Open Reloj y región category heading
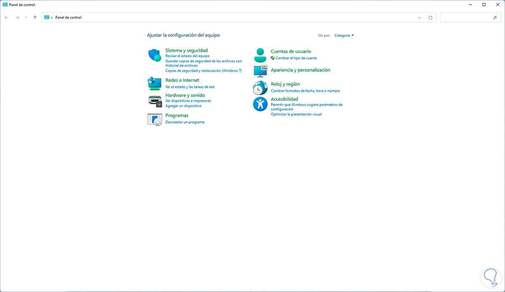Image resolution: width=505 pixels, height=292 pixels. (x=285, y=84)
